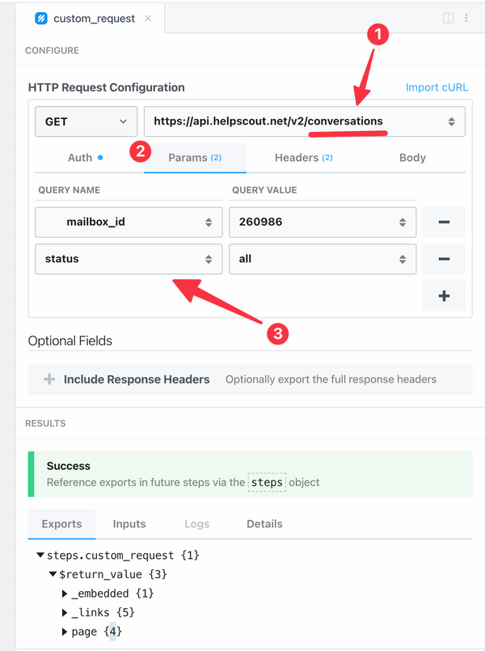Switch to the Headers tab
Screen dimensions: 485x651
click(x=303, y=158)
